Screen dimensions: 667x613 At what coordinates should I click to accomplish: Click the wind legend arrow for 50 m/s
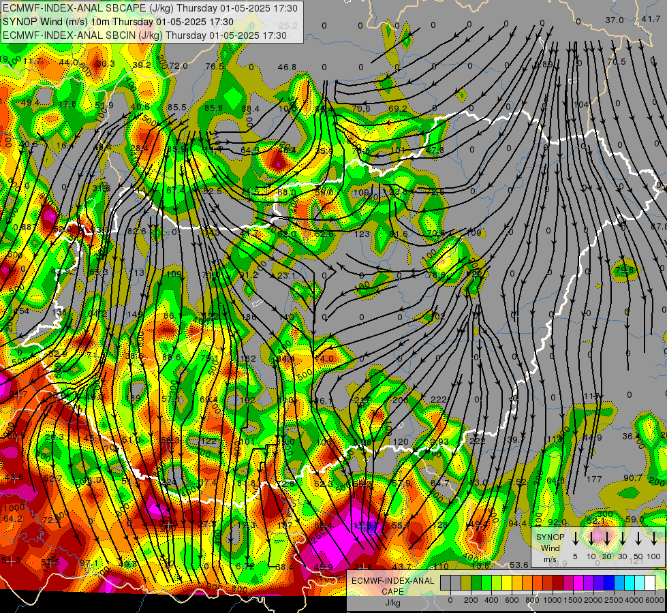click(638, 539)
